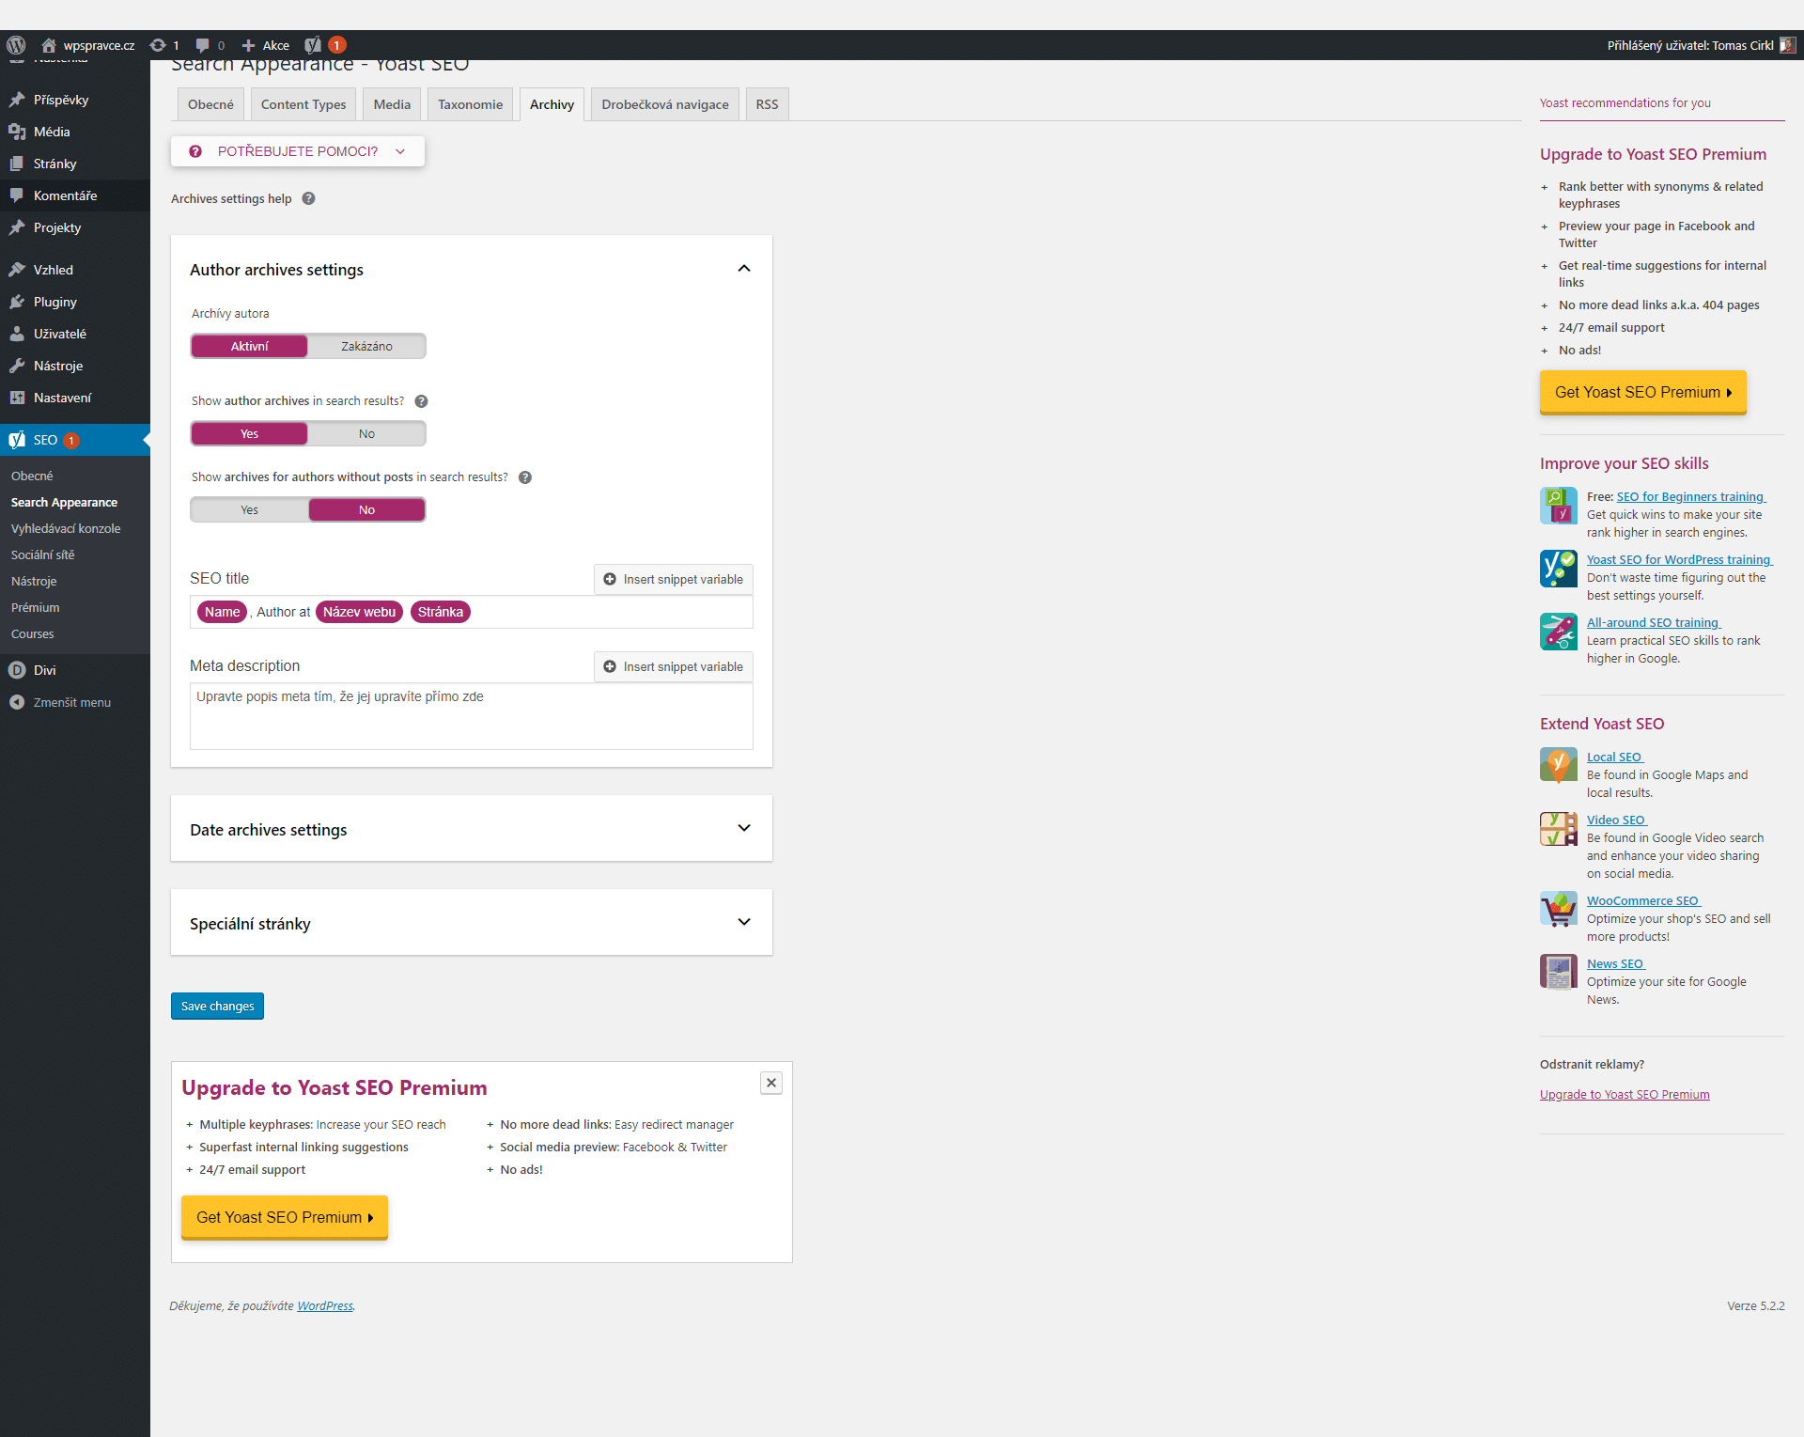Click the Save changes button

217,1006
